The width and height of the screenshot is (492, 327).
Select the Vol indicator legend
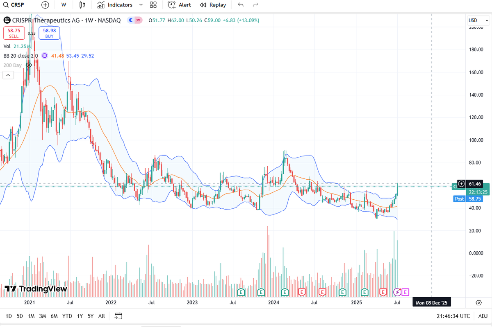tap(7, 47)
